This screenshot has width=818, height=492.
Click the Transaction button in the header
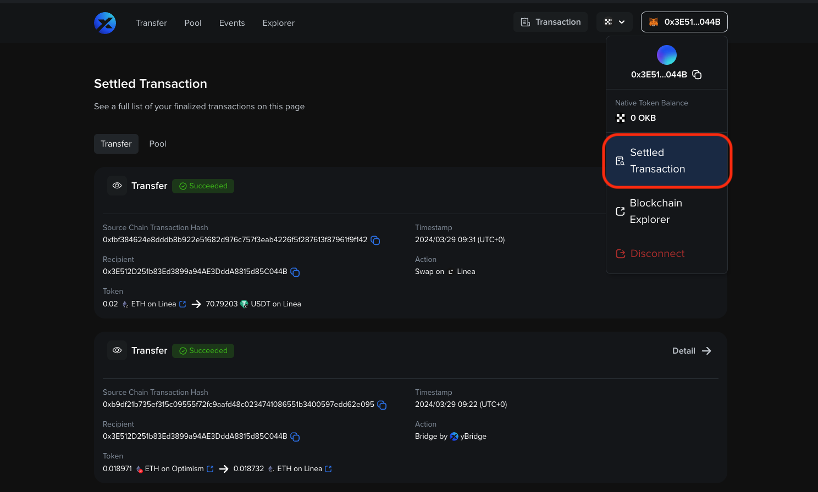[550, 21]
